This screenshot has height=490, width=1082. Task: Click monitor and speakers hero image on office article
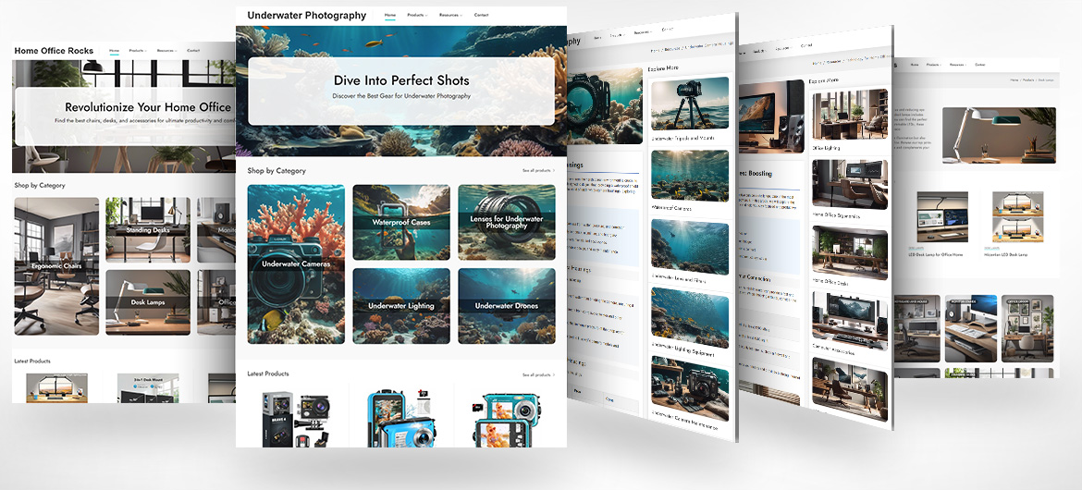(770, 116)
